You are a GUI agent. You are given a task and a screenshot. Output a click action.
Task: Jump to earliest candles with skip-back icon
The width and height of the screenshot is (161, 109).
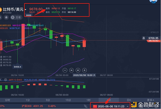(x=71, y=70)
